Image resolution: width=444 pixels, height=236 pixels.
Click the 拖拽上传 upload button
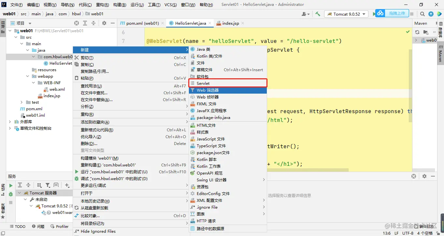392,13
